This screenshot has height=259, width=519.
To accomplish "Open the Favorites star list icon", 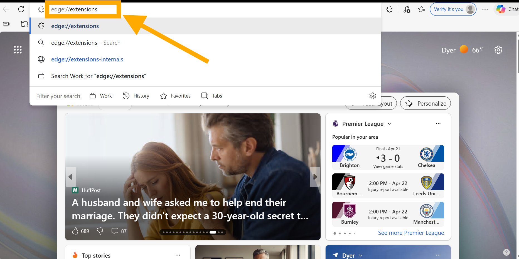I will pyautogui.click(x=422, y=9).
